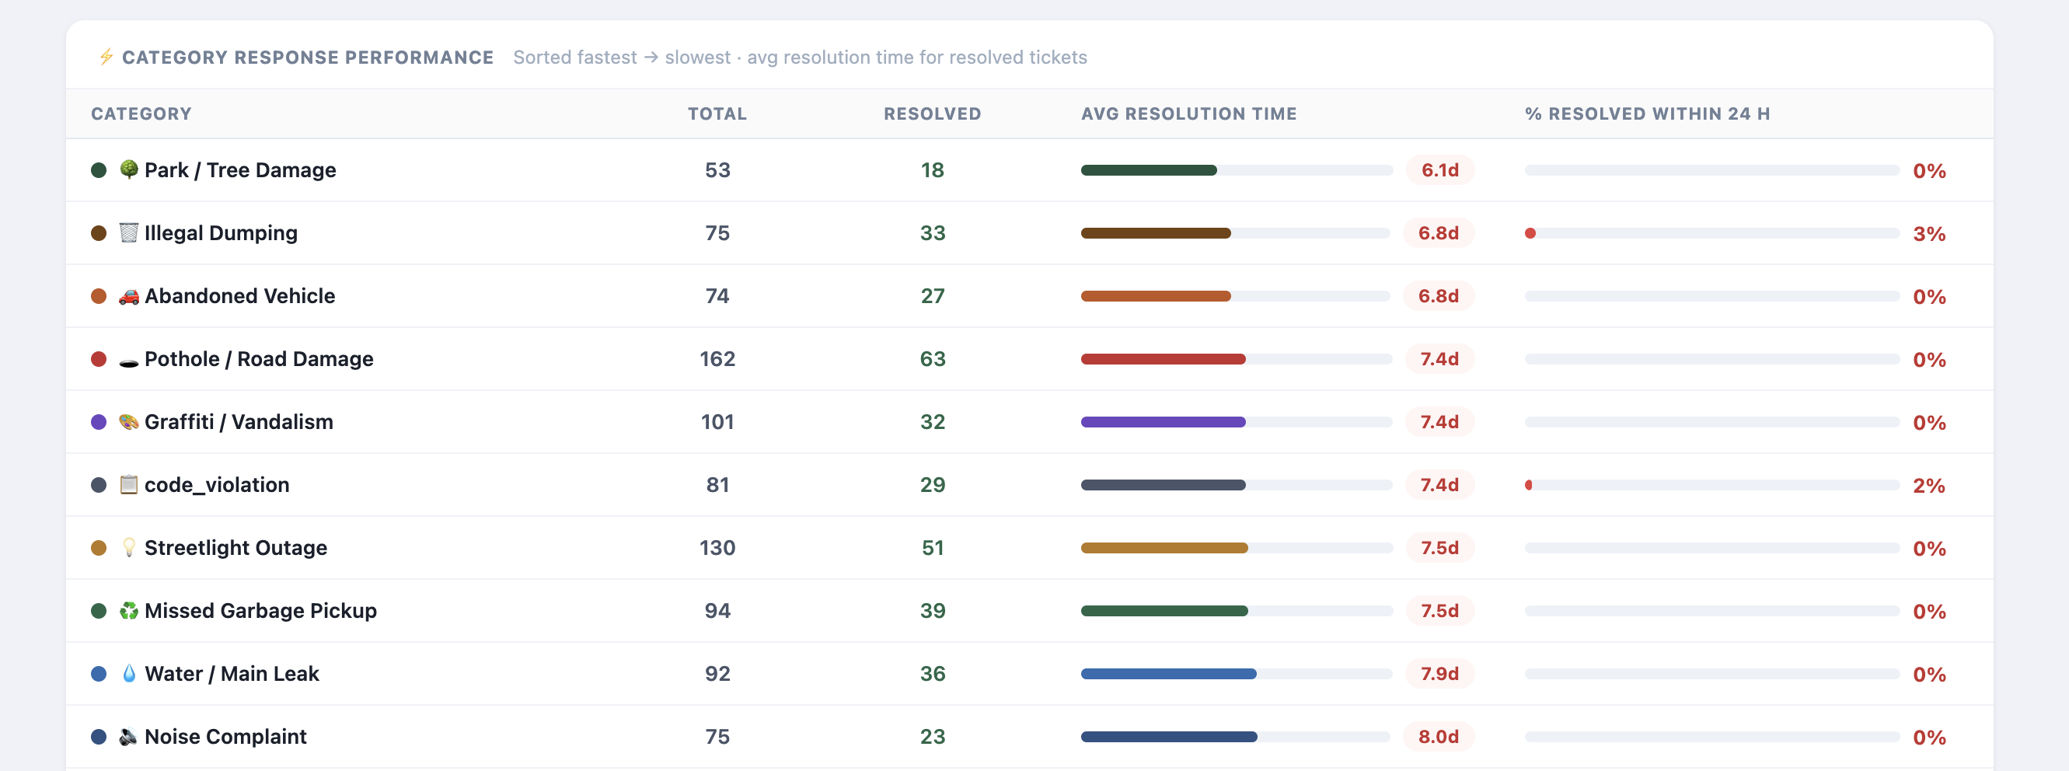This screenshot has width=2069, height=771.
Task: Click the resolved count 63 for Pothole / Road Damage
Action: click(x=933, y=359)
